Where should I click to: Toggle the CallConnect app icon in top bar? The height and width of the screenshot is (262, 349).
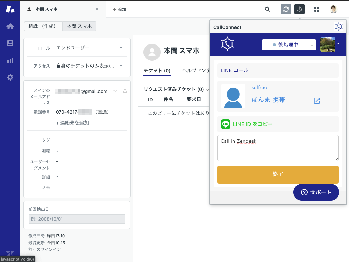(300, 9)
